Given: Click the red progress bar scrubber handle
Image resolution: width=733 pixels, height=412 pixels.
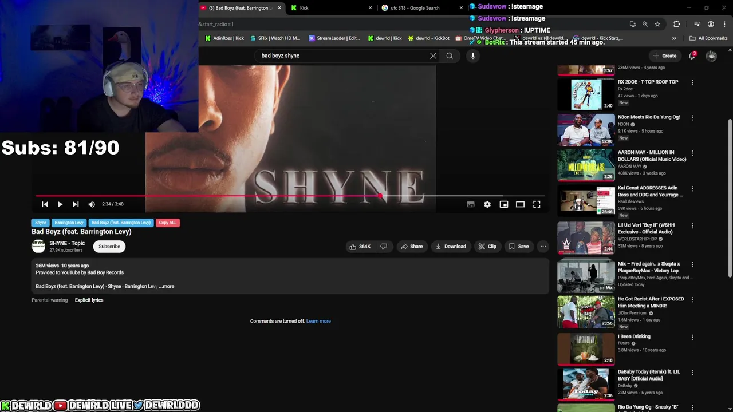Looking at the screenshot, I should 380,196.
